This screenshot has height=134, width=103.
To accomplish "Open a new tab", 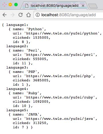I will [93, 6].
